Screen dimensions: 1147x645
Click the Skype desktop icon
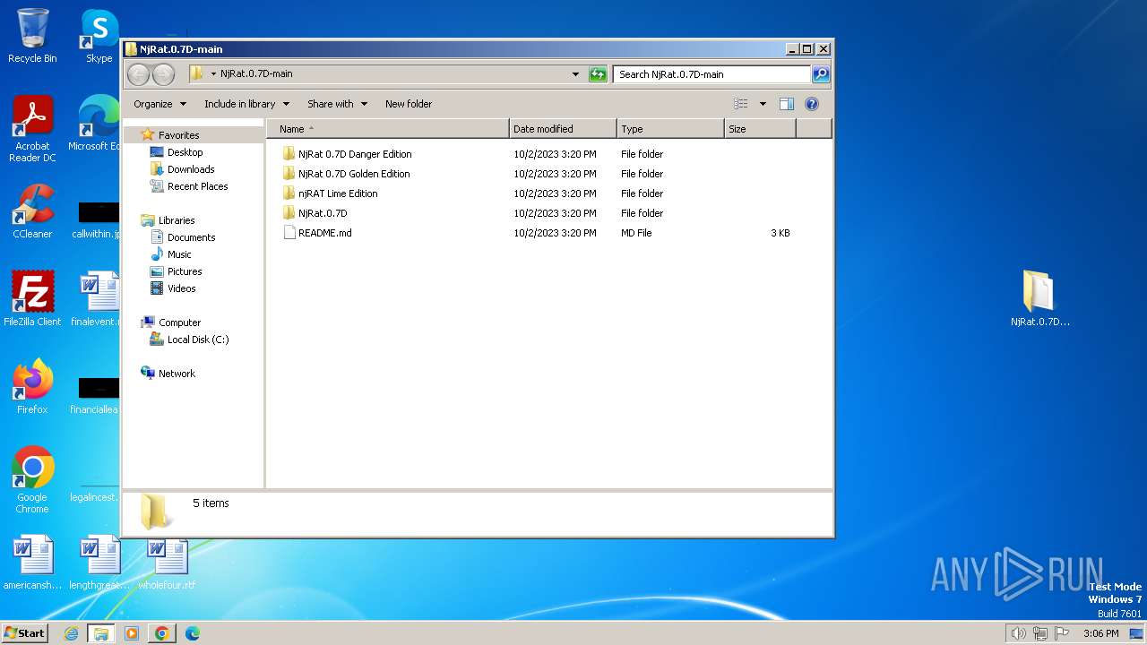[x=99, y=36]
